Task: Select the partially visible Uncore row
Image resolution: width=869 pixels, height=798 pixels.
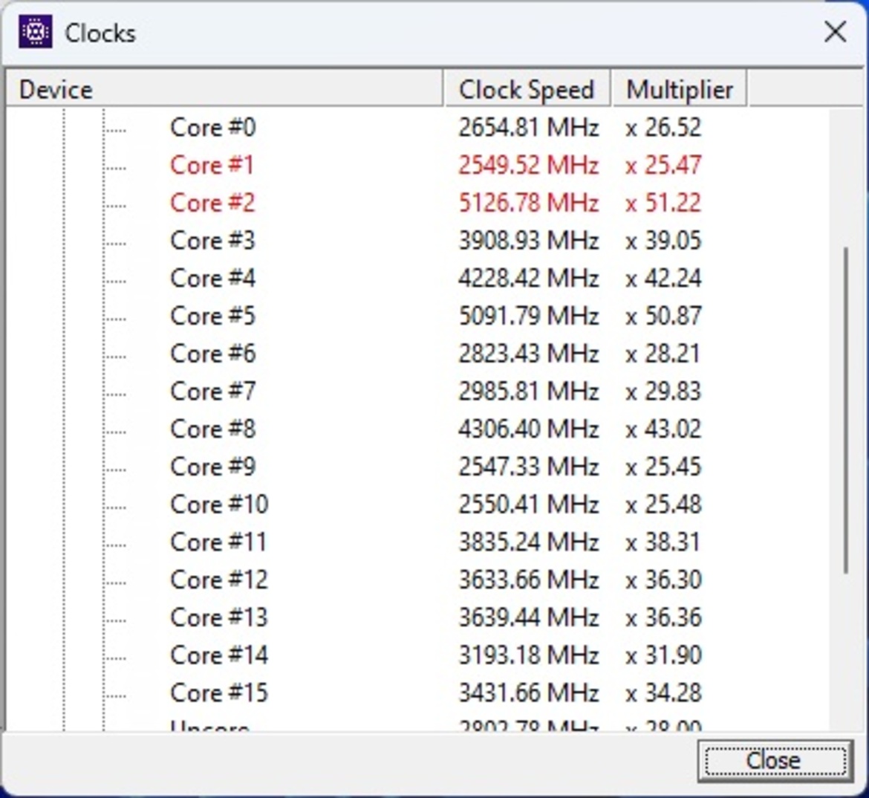Action: click(209, 726)
